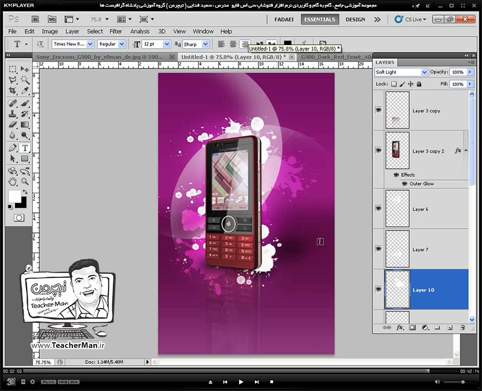The height and width of the screenshot is (391, 482).
Task: Open the layer Opacity slider arrow
Action: click(x=470, y=72)
